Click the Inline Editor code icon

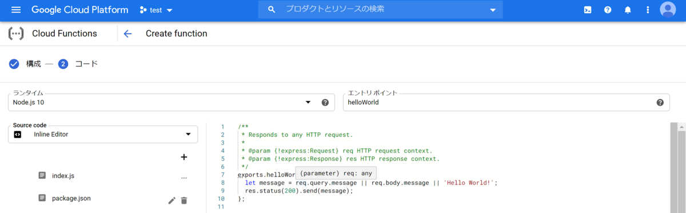18,134
